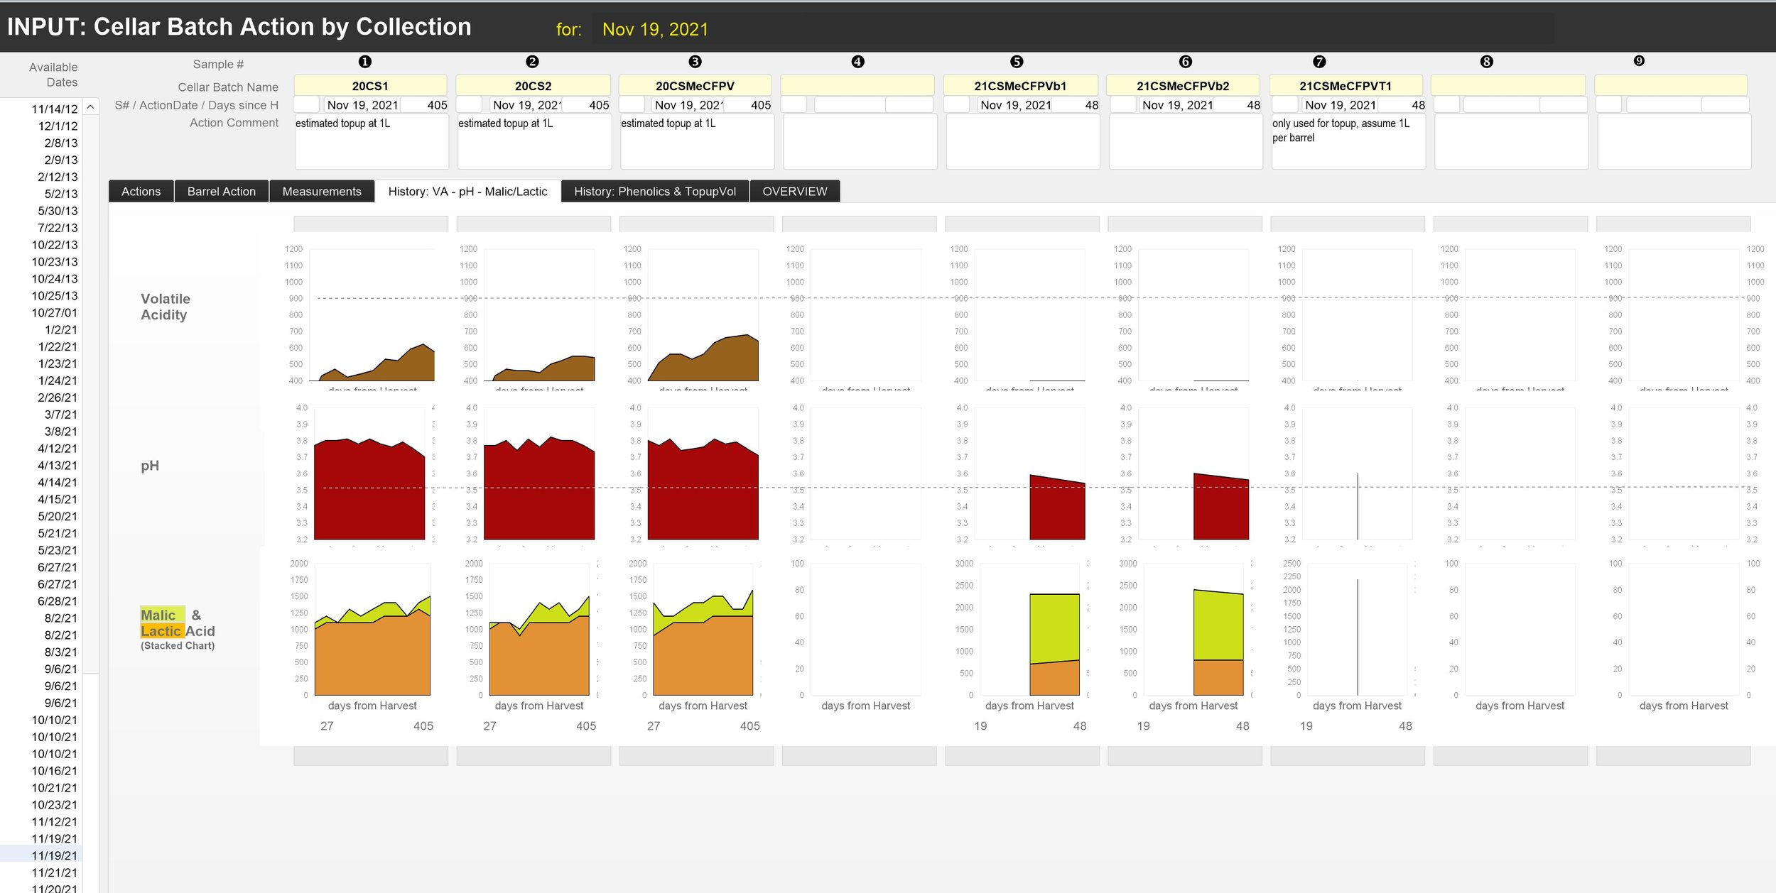The width and height of the screenshot is (1776, 893).
Task: Click sample number 6 circle icon
Action: click(x=1185, y=62)
